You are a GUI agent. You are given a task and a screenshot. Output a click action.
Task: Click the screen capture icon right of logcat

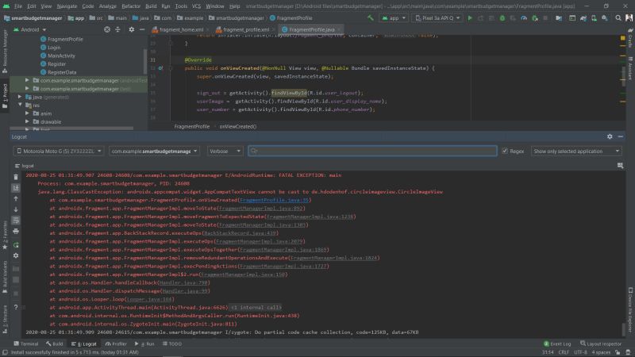click(620, 166)
